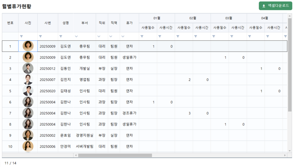The height and width of the screenshot is (167, 294).
Task: Expand the 부서 filter dropdown
Action: (76, 36)
